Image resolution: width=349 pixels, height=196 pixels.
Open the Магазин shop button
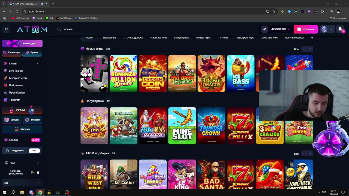pyautogui.click(x=22, y=129)
